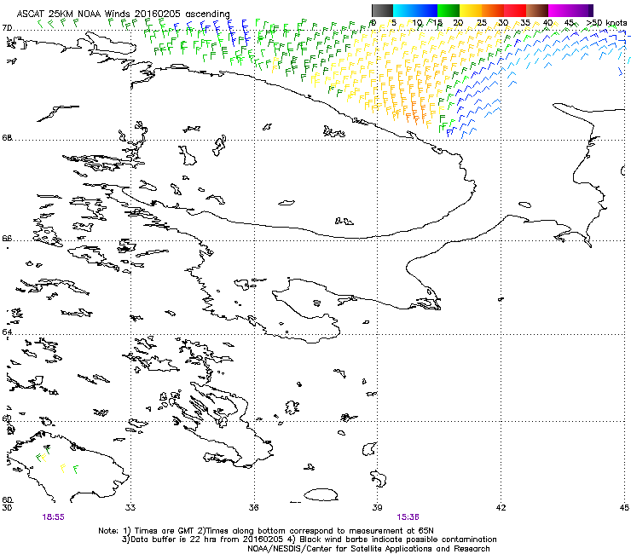Click the legend tick label '35'
631x554 pixels.
pos(525,23)
